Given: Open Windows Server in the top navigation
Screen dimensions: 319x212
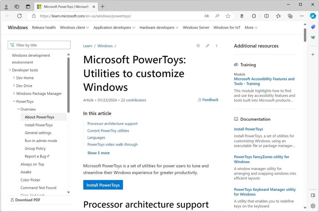Looking at the screenshot, I should [x=196, y=28].
